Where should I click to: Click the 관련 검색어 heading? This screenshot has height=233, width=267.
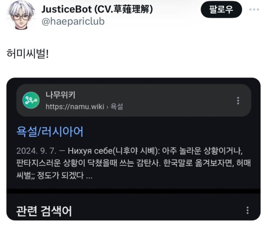coord(44,211)
